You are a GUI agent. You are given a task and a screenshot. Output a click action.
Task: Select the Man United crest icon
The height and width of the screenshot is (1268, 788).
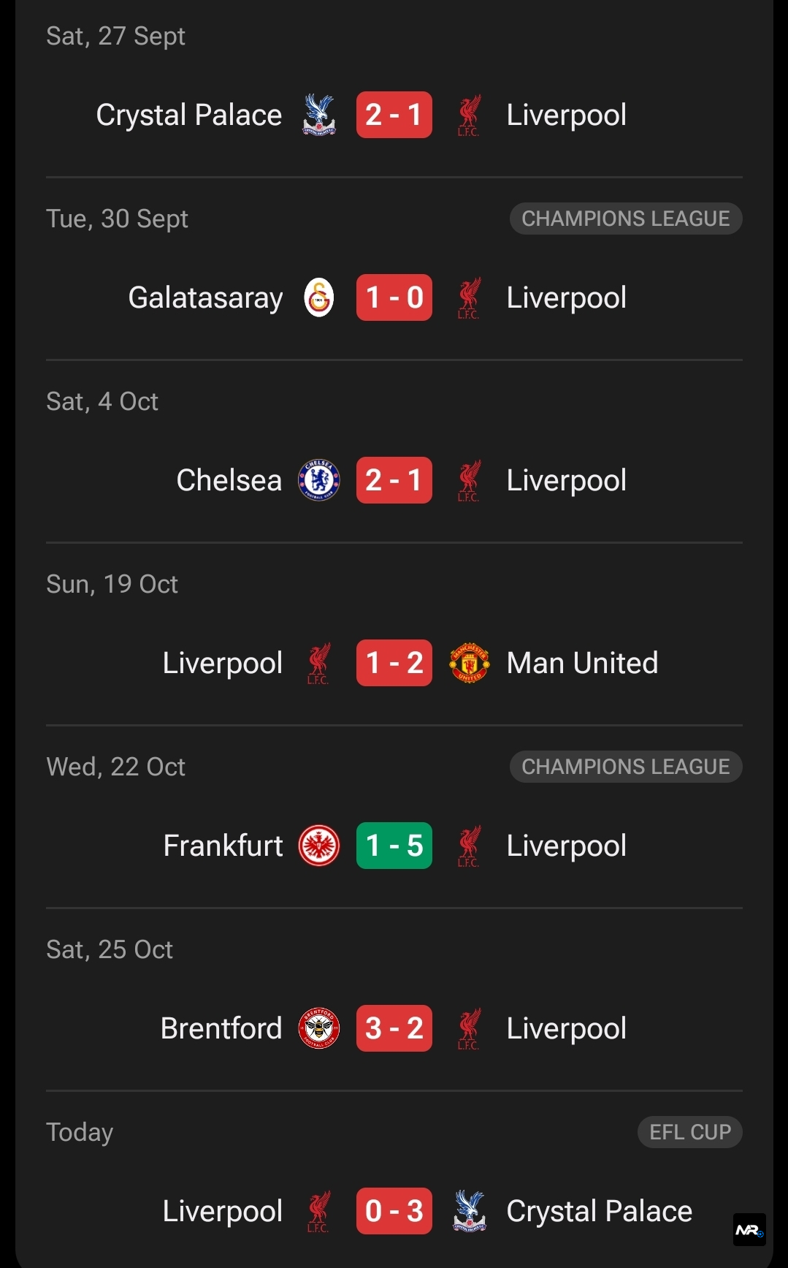pos(469,663)
